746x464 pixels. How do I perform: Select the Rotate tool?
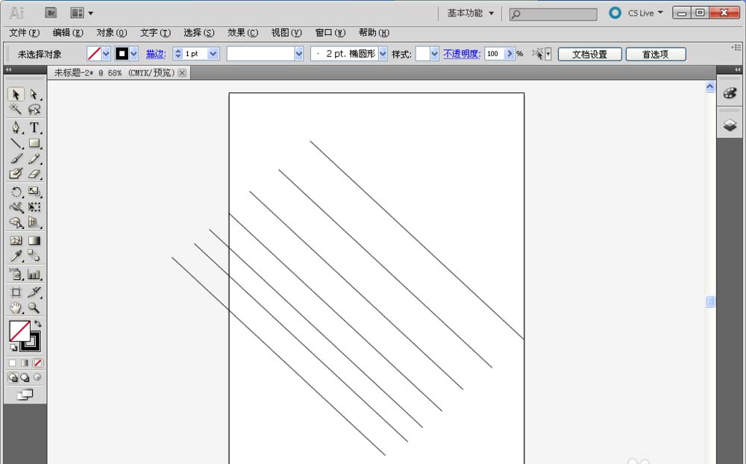pos(16,192)
